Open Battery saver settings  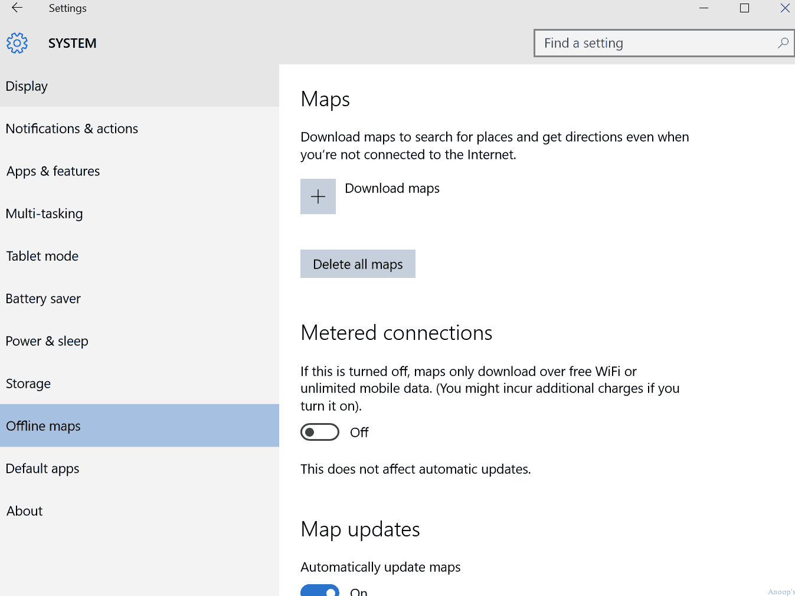tap(139, 299)
